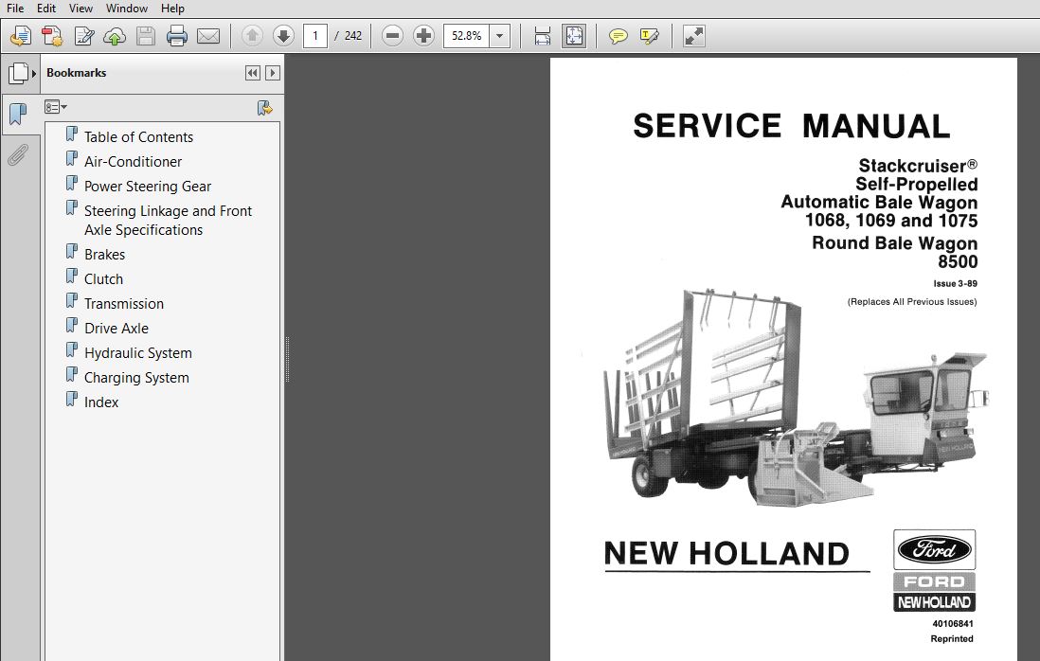Click the NEW HOLLAND heading on page
1040x661 pixels.
pyautogui.click(x=726, y=553)
